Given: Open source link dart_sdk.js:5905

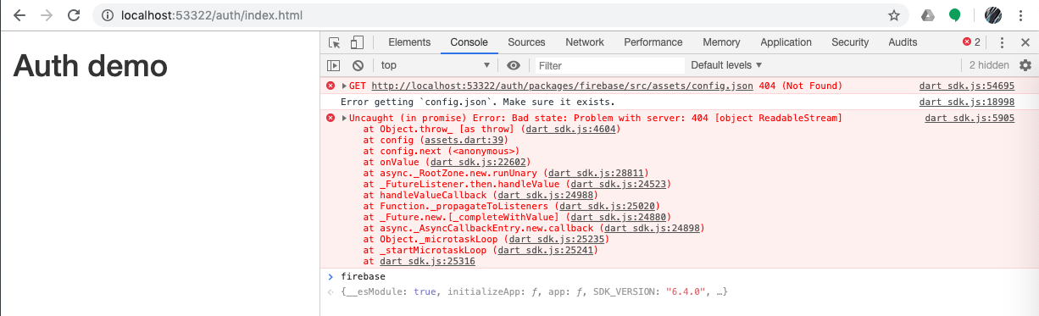Looking at the screenshot, I should point(970,118).
